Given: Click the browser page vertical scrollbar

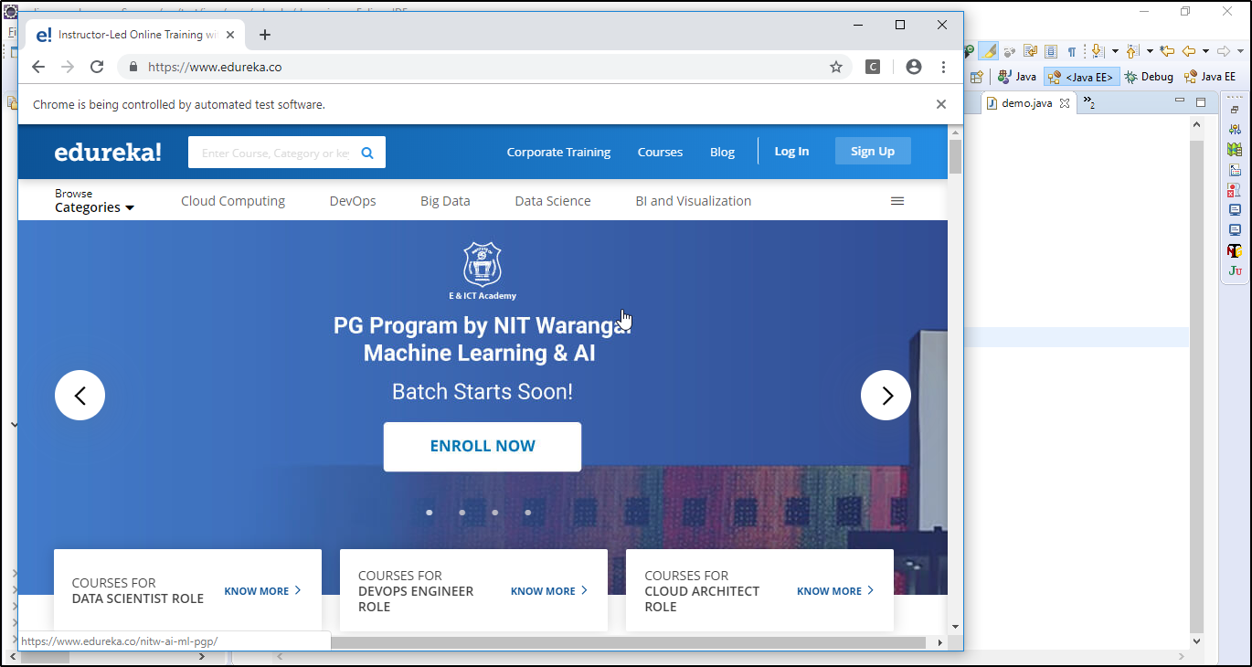Looking at the screenshot, I should tap(955, 365).
